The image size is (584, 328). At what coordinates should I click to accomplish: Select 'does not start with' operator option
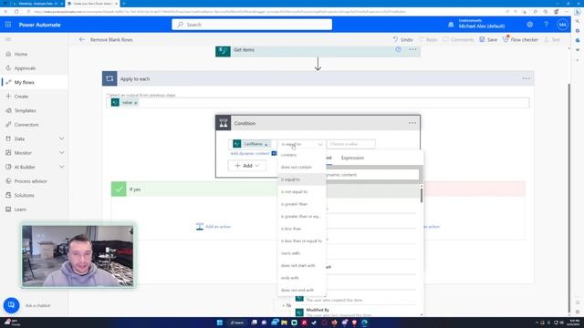click(302, 265)
